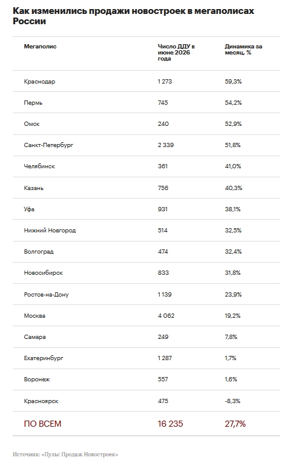Click the Челябинск row label

click(39, 166)
